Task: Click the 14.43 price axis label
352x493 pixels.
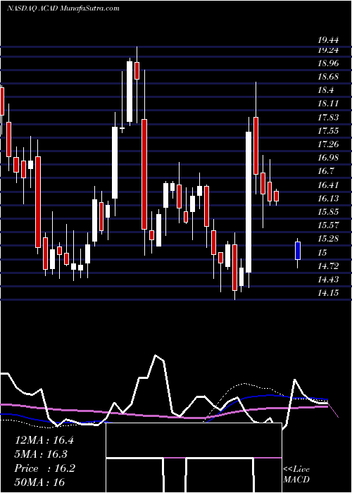Action: pos(328,279)
